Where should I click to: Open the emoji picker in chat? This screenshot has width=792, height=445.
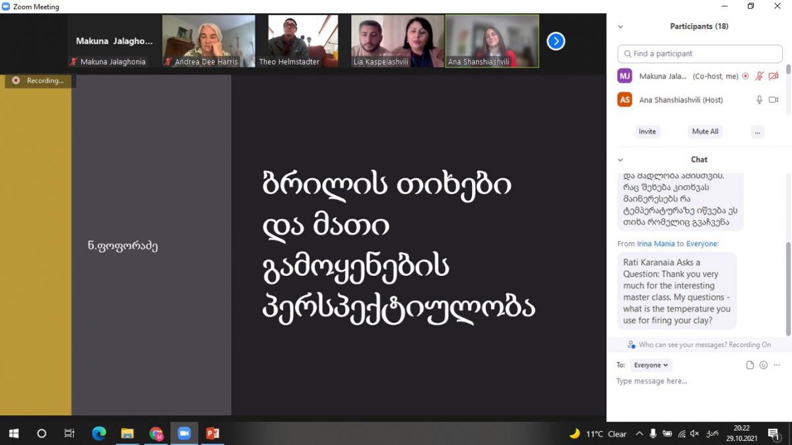[x=764, y=365]
